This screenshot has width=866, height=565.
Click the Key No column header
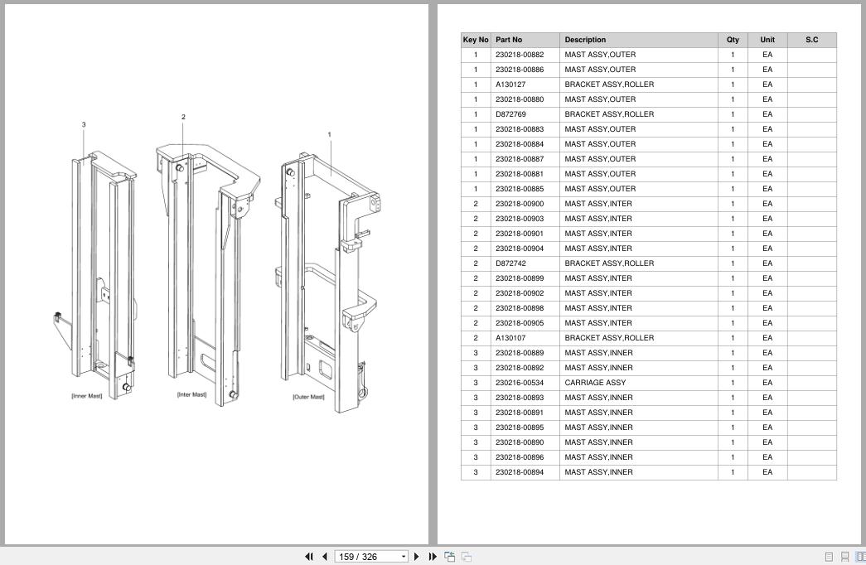[476, 40]
